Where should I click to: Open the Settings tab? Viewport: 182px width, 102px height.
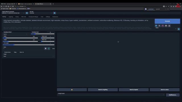[48, 17]
